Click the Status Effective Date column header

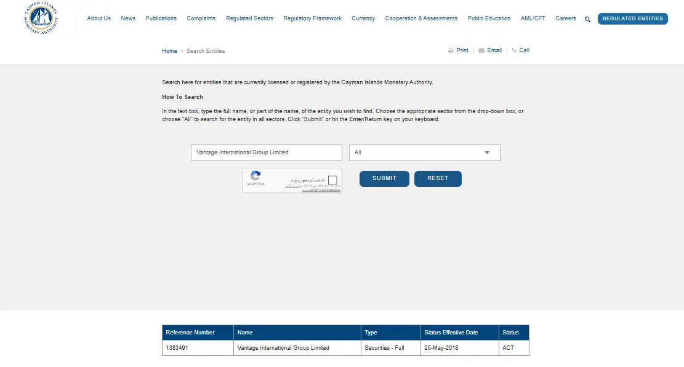pos(460,333)
